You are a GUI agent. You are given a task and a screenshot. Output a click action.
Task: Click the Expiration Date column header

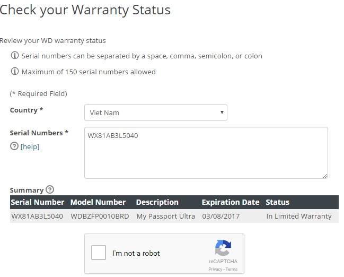point(231,202)
